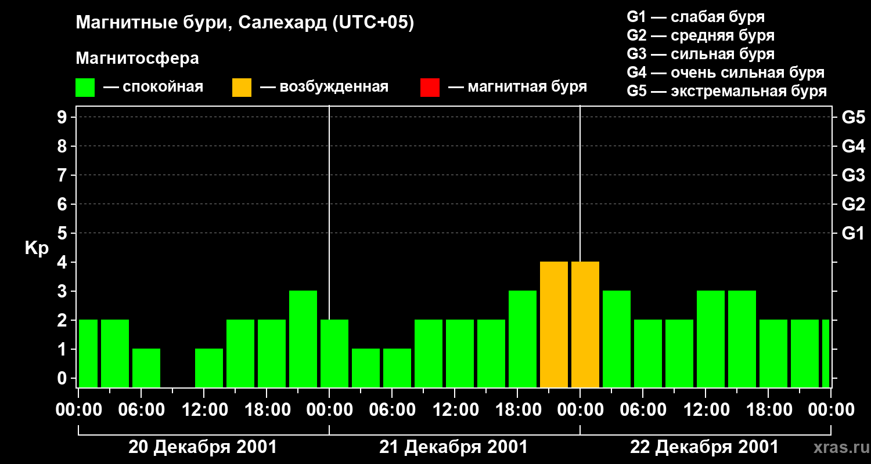This screenshot has height=464, width=871.
Task: Click the narrow first green bar at the chart's left edge
Action: click(x=88, y=354)
